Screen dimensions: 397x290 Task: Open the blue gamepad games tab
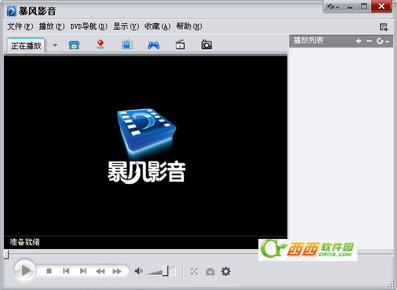(153, 45)
